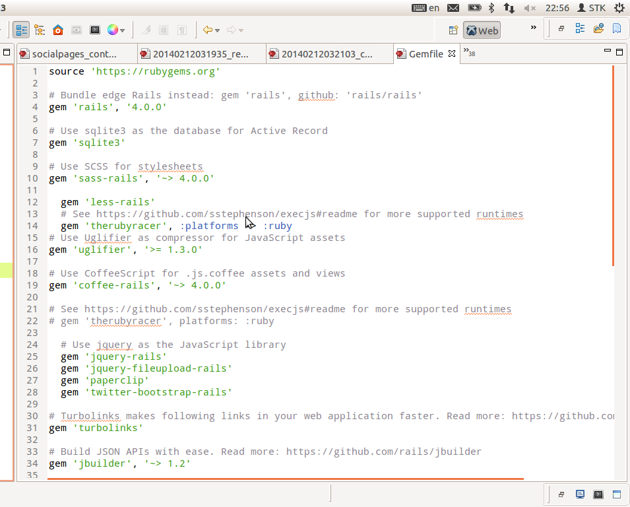Open the dropdown next to color wheel
630x507 pixels.
[x=122, y=30]
